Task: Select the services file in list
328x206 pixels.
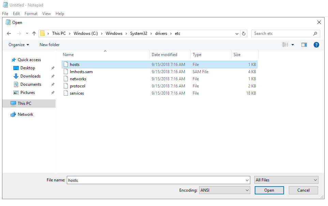Action: [x=77, y=93]
